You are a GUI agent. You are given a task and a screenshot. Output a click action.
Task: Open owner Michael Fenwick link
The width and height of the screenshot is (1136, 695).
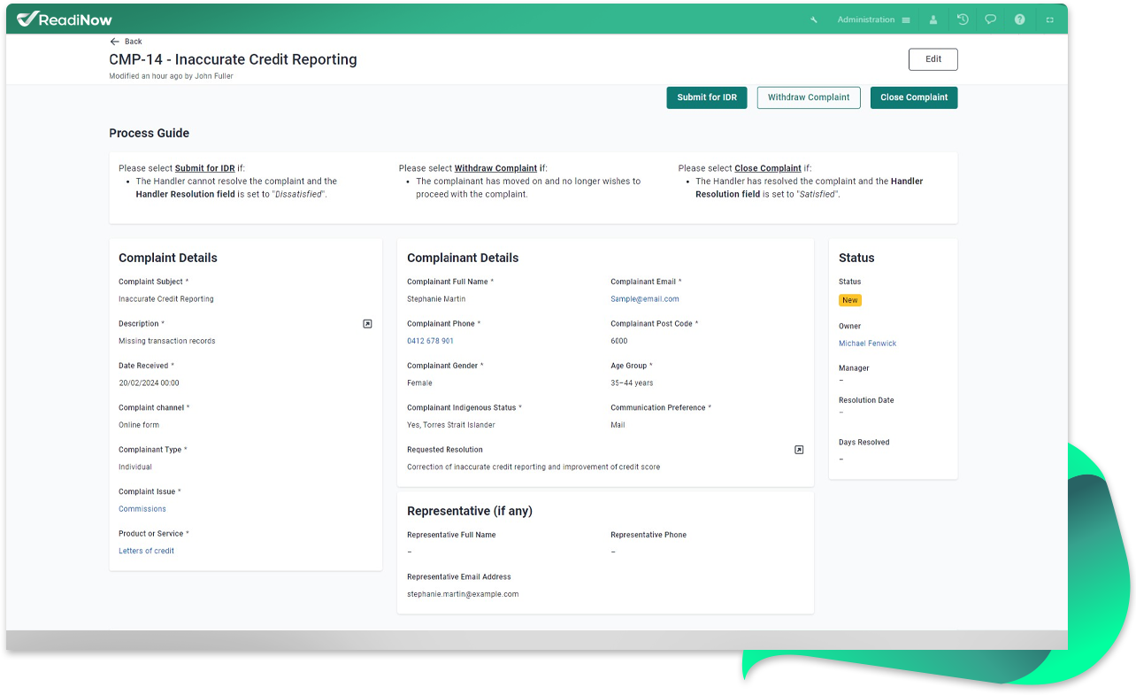click(867, 344)
